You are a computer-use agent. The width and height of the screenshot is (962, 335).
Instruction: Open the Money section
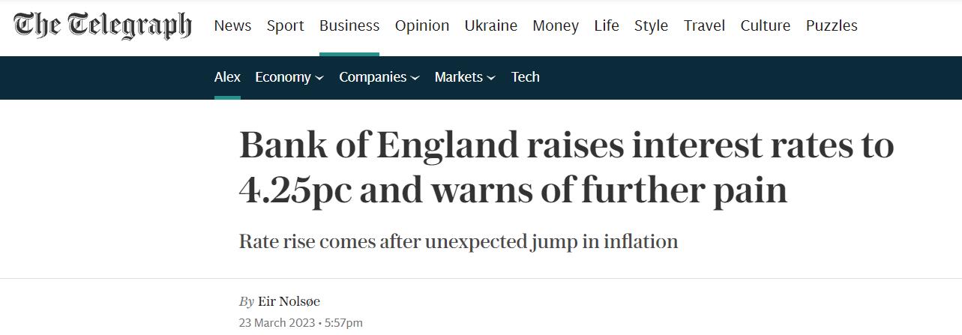point(556,25)
